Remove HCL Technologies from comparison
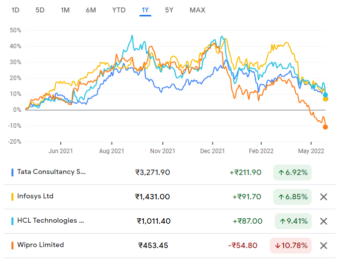Image resolution: width=338 pixels, height=260 pixels. 324,221
